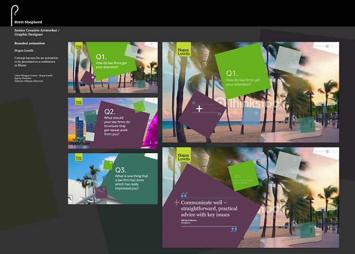355x254 pixels.
Task: Click the closing quotation mark on the quote slide
Action: click(x=234, y=230)
